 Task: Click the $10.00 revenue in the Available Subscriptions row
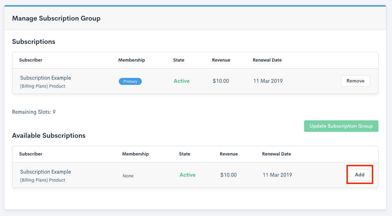(228, 175)
